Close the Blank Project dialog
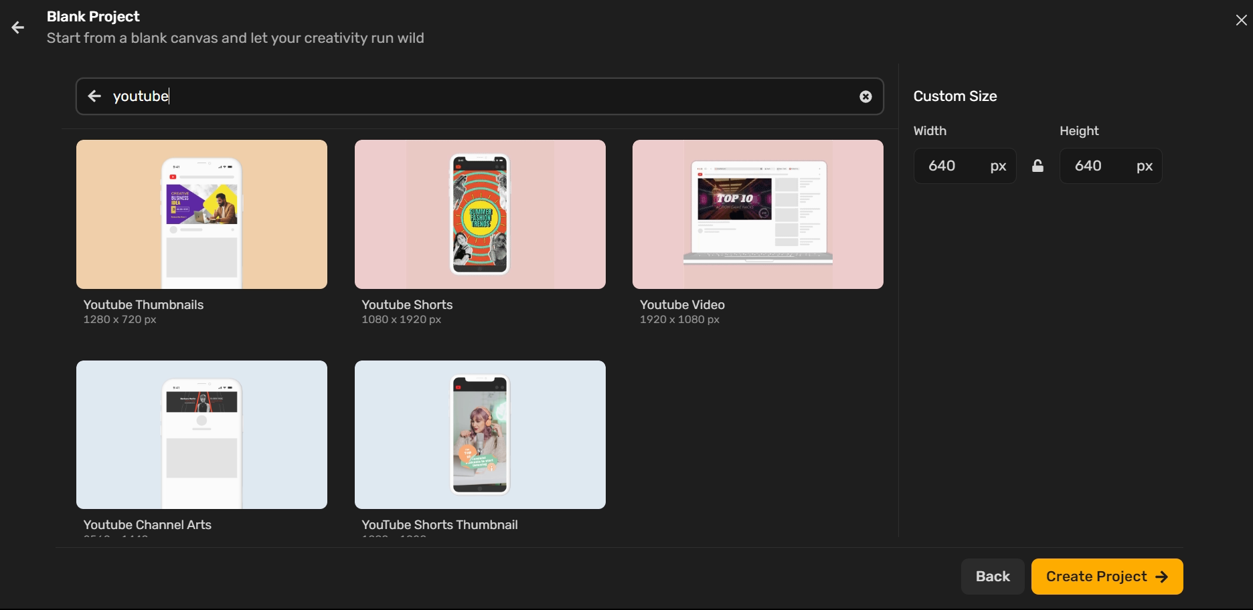The height and width of the screenshot is (610, 1253). (x=1242, y=20)
